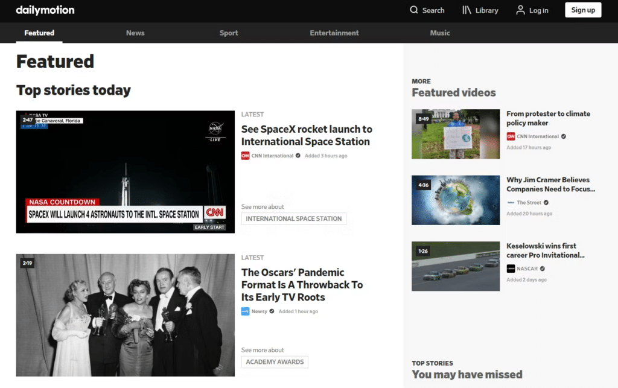Click the NASCAR channel icon
The width and height of the screenshot is (618, 388).
click(511, 269)
